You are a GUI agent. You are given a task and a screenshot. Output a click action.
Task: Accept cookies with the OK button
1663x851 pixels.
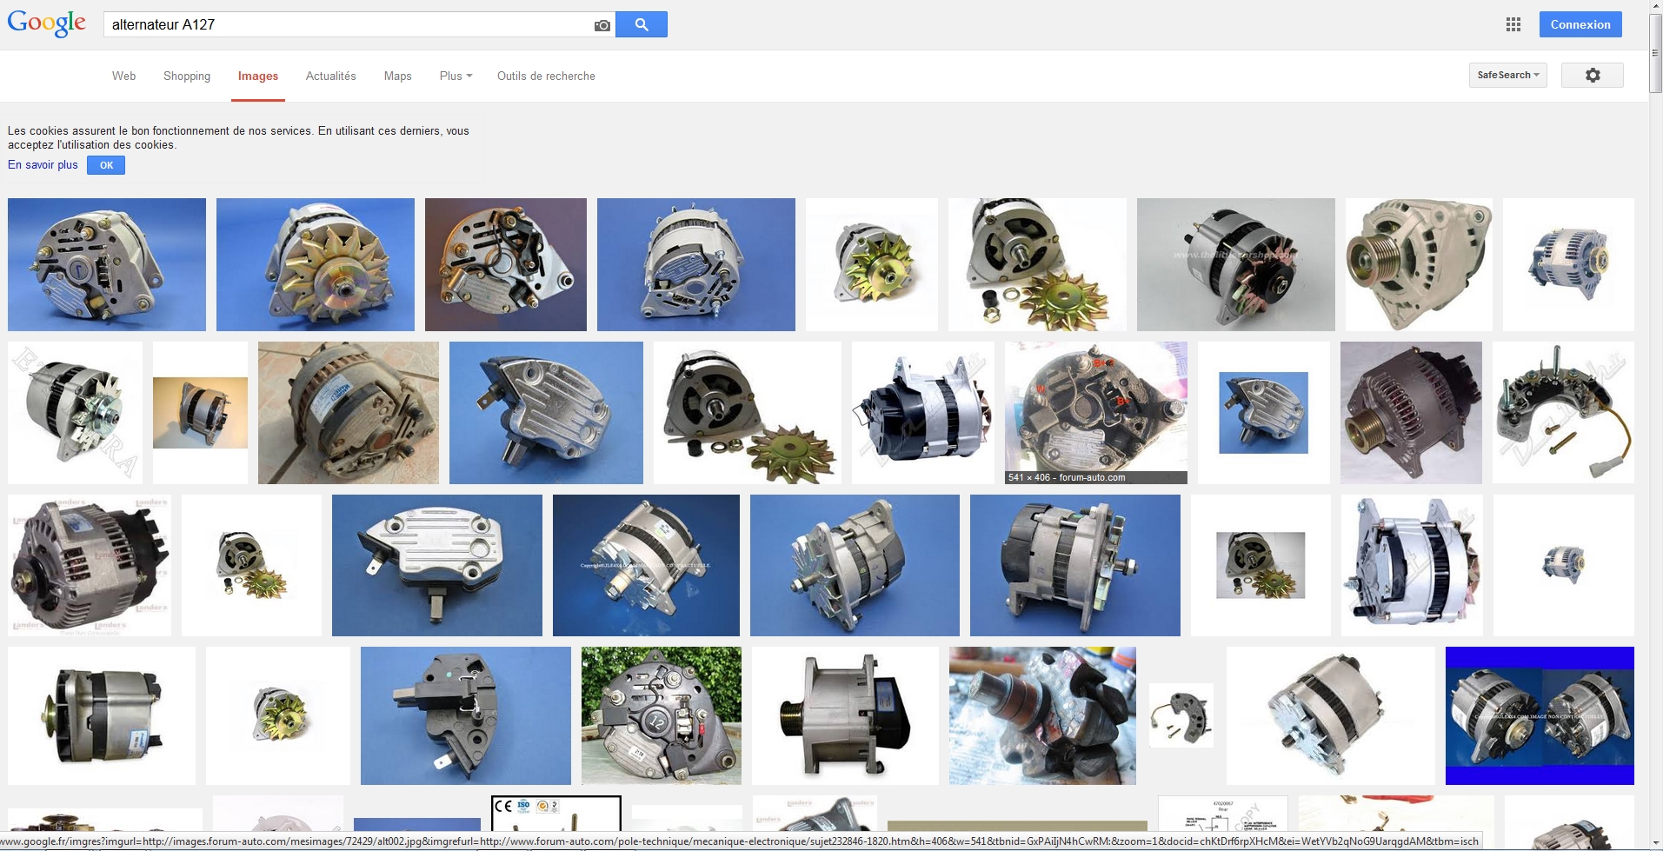click(106, 165)
